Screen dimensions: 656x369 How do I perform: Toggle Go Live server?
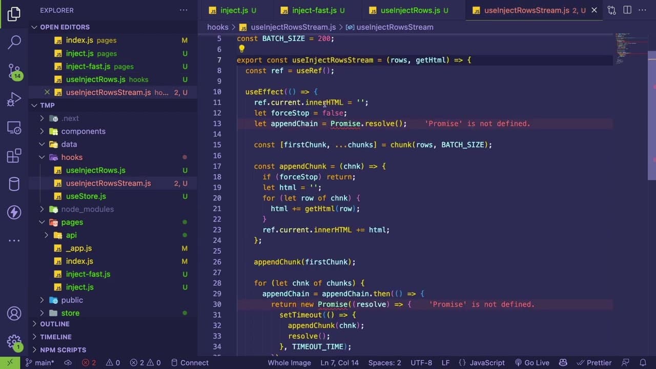point(532,362)
